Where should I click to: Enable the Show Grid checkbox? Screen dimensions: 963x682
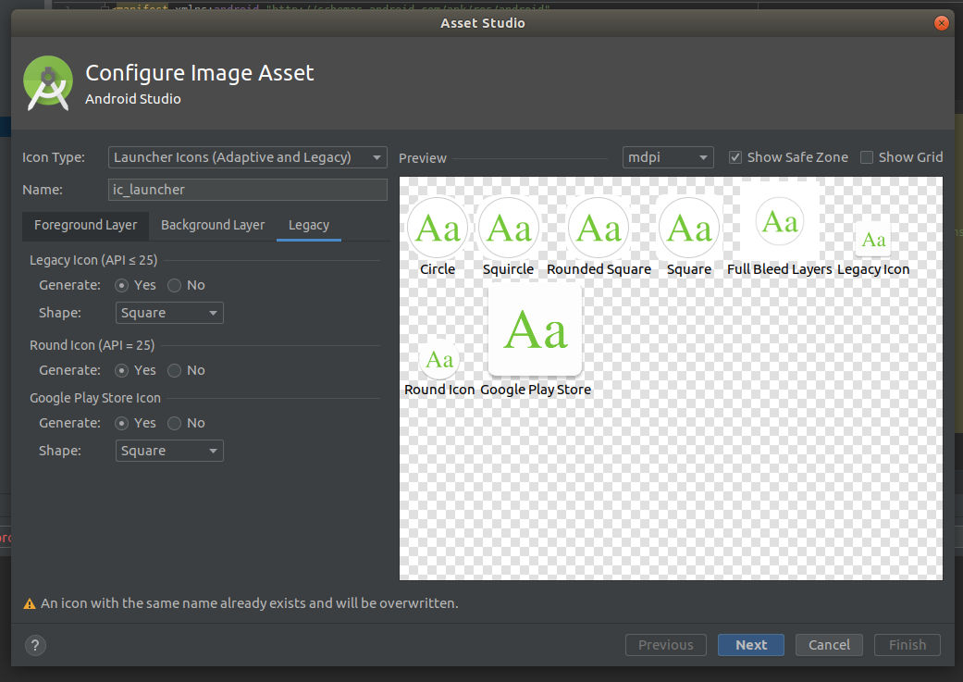pyautogui.click(x=867, y=156)
